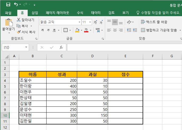
Task: Switch to 페이지 레이아웃 tab
Action: point(57,13)
